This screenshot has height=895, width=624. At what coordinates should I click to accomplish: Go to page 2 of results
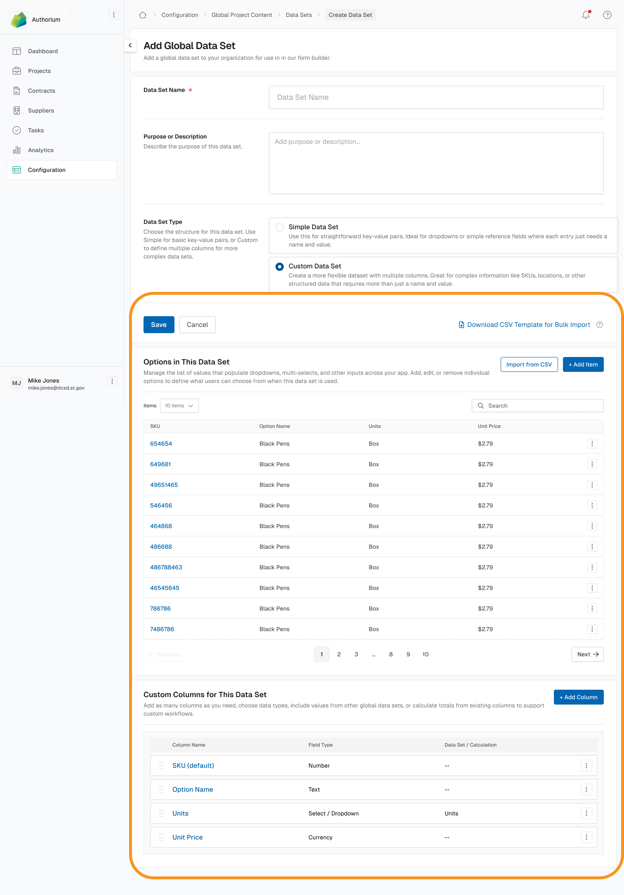coord(339,654)
